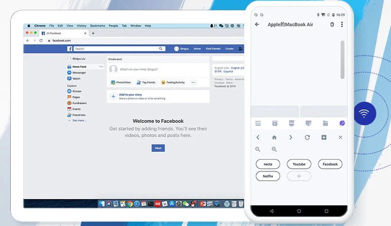Tap the Youtube shortcut button
The height and width of the screenshot is (226, 391).
tap(299, 164)
